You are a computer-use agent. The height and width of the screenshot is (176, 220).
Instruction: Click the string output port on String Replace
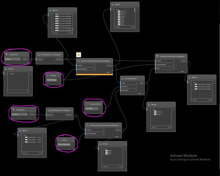pos(142,83)
